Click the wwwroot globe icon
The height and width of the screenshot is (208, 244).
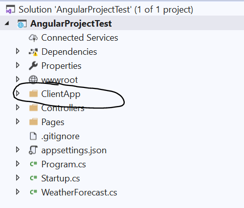[33, 80]
